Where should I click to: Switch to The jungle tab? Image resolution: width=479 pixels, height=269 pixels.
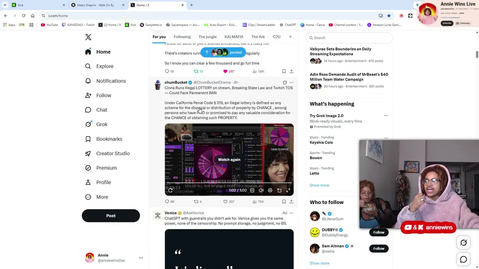click(x=208, y=37)
